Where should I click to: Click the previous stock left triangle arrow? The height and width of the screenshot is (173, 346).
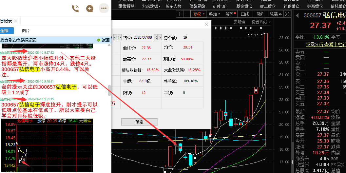pyautogui.click(x=297, y=15)
